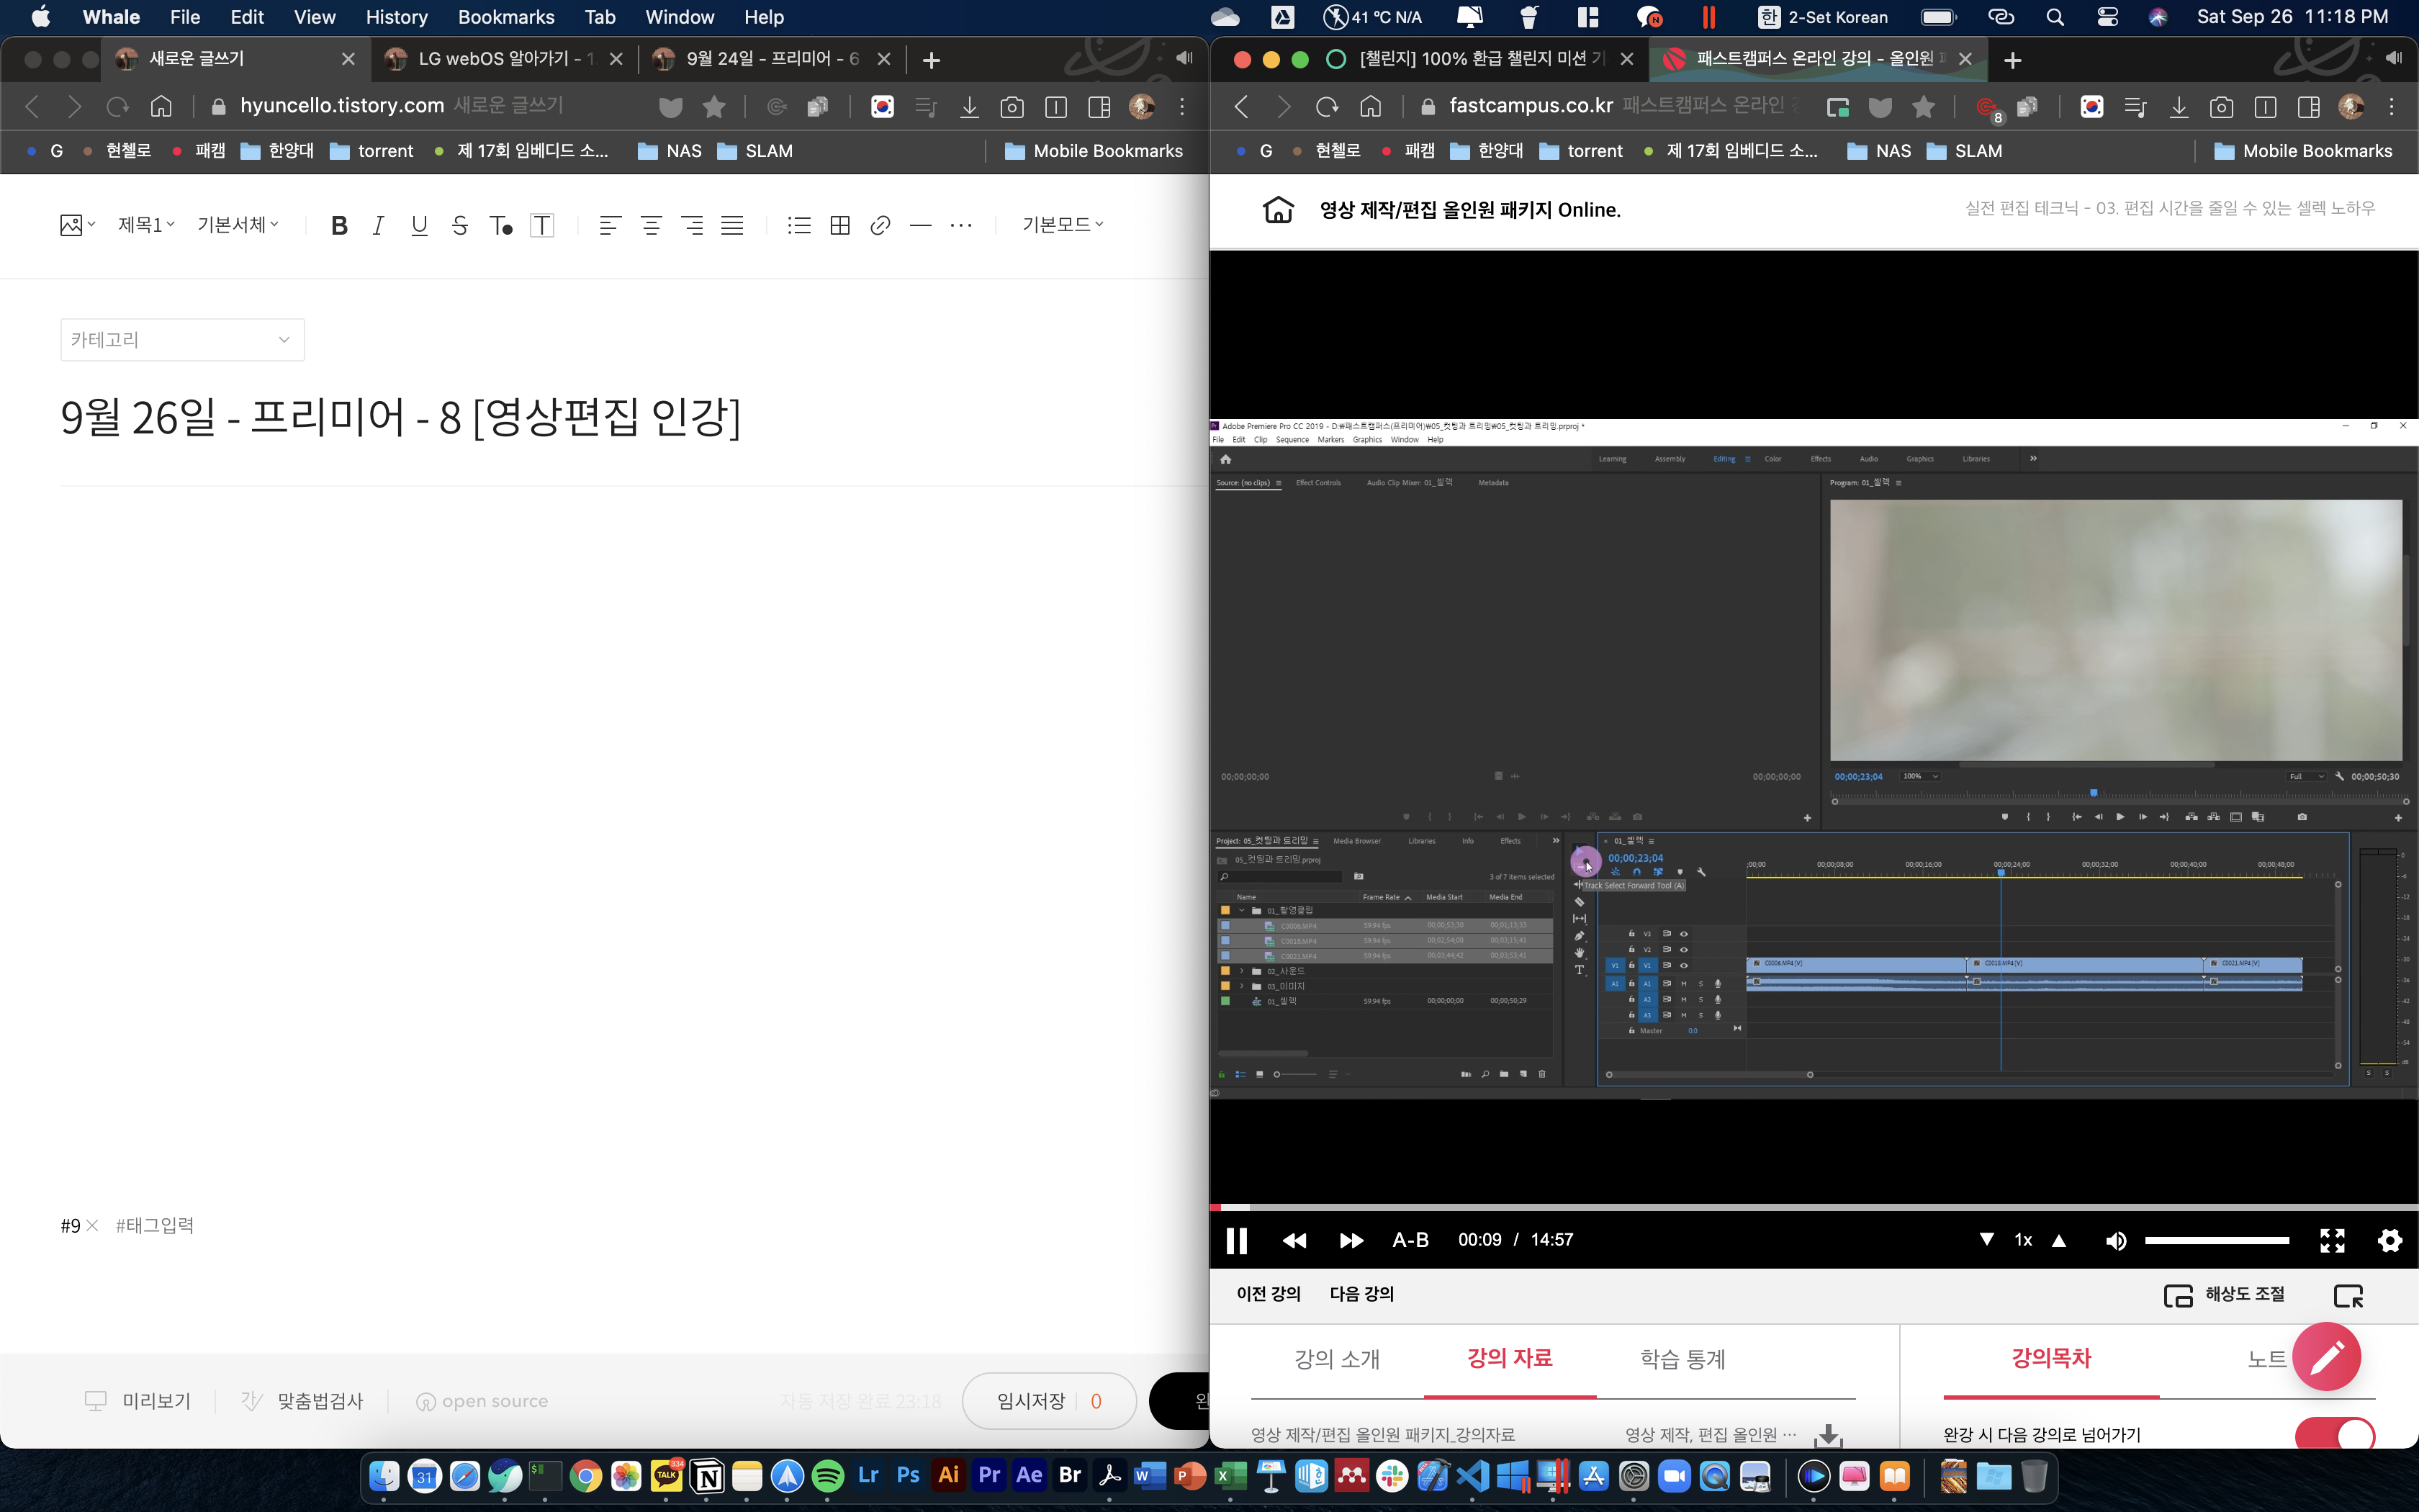
Task: Toggle A-B repeat on video player
Action: [1410, 1240]
